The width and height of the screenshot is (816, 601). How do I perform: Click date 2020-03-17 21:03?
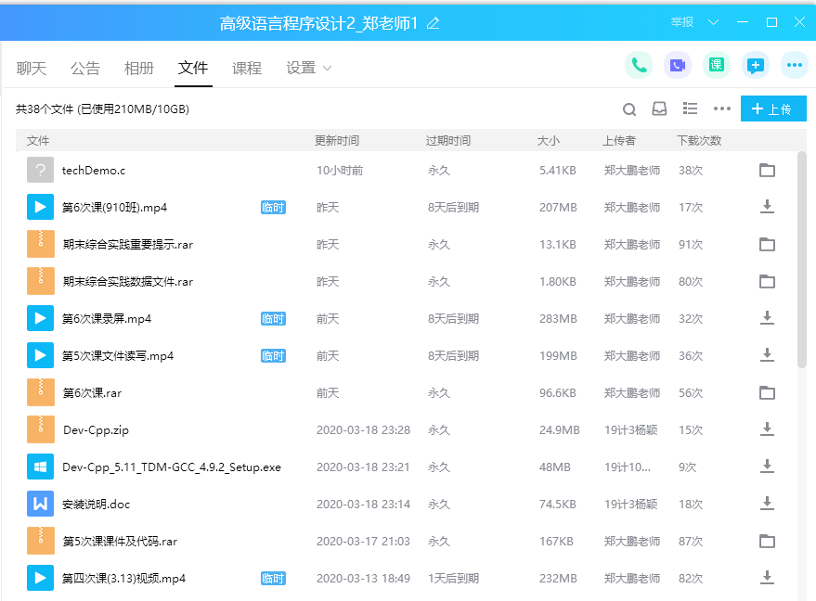coord(363,542)
